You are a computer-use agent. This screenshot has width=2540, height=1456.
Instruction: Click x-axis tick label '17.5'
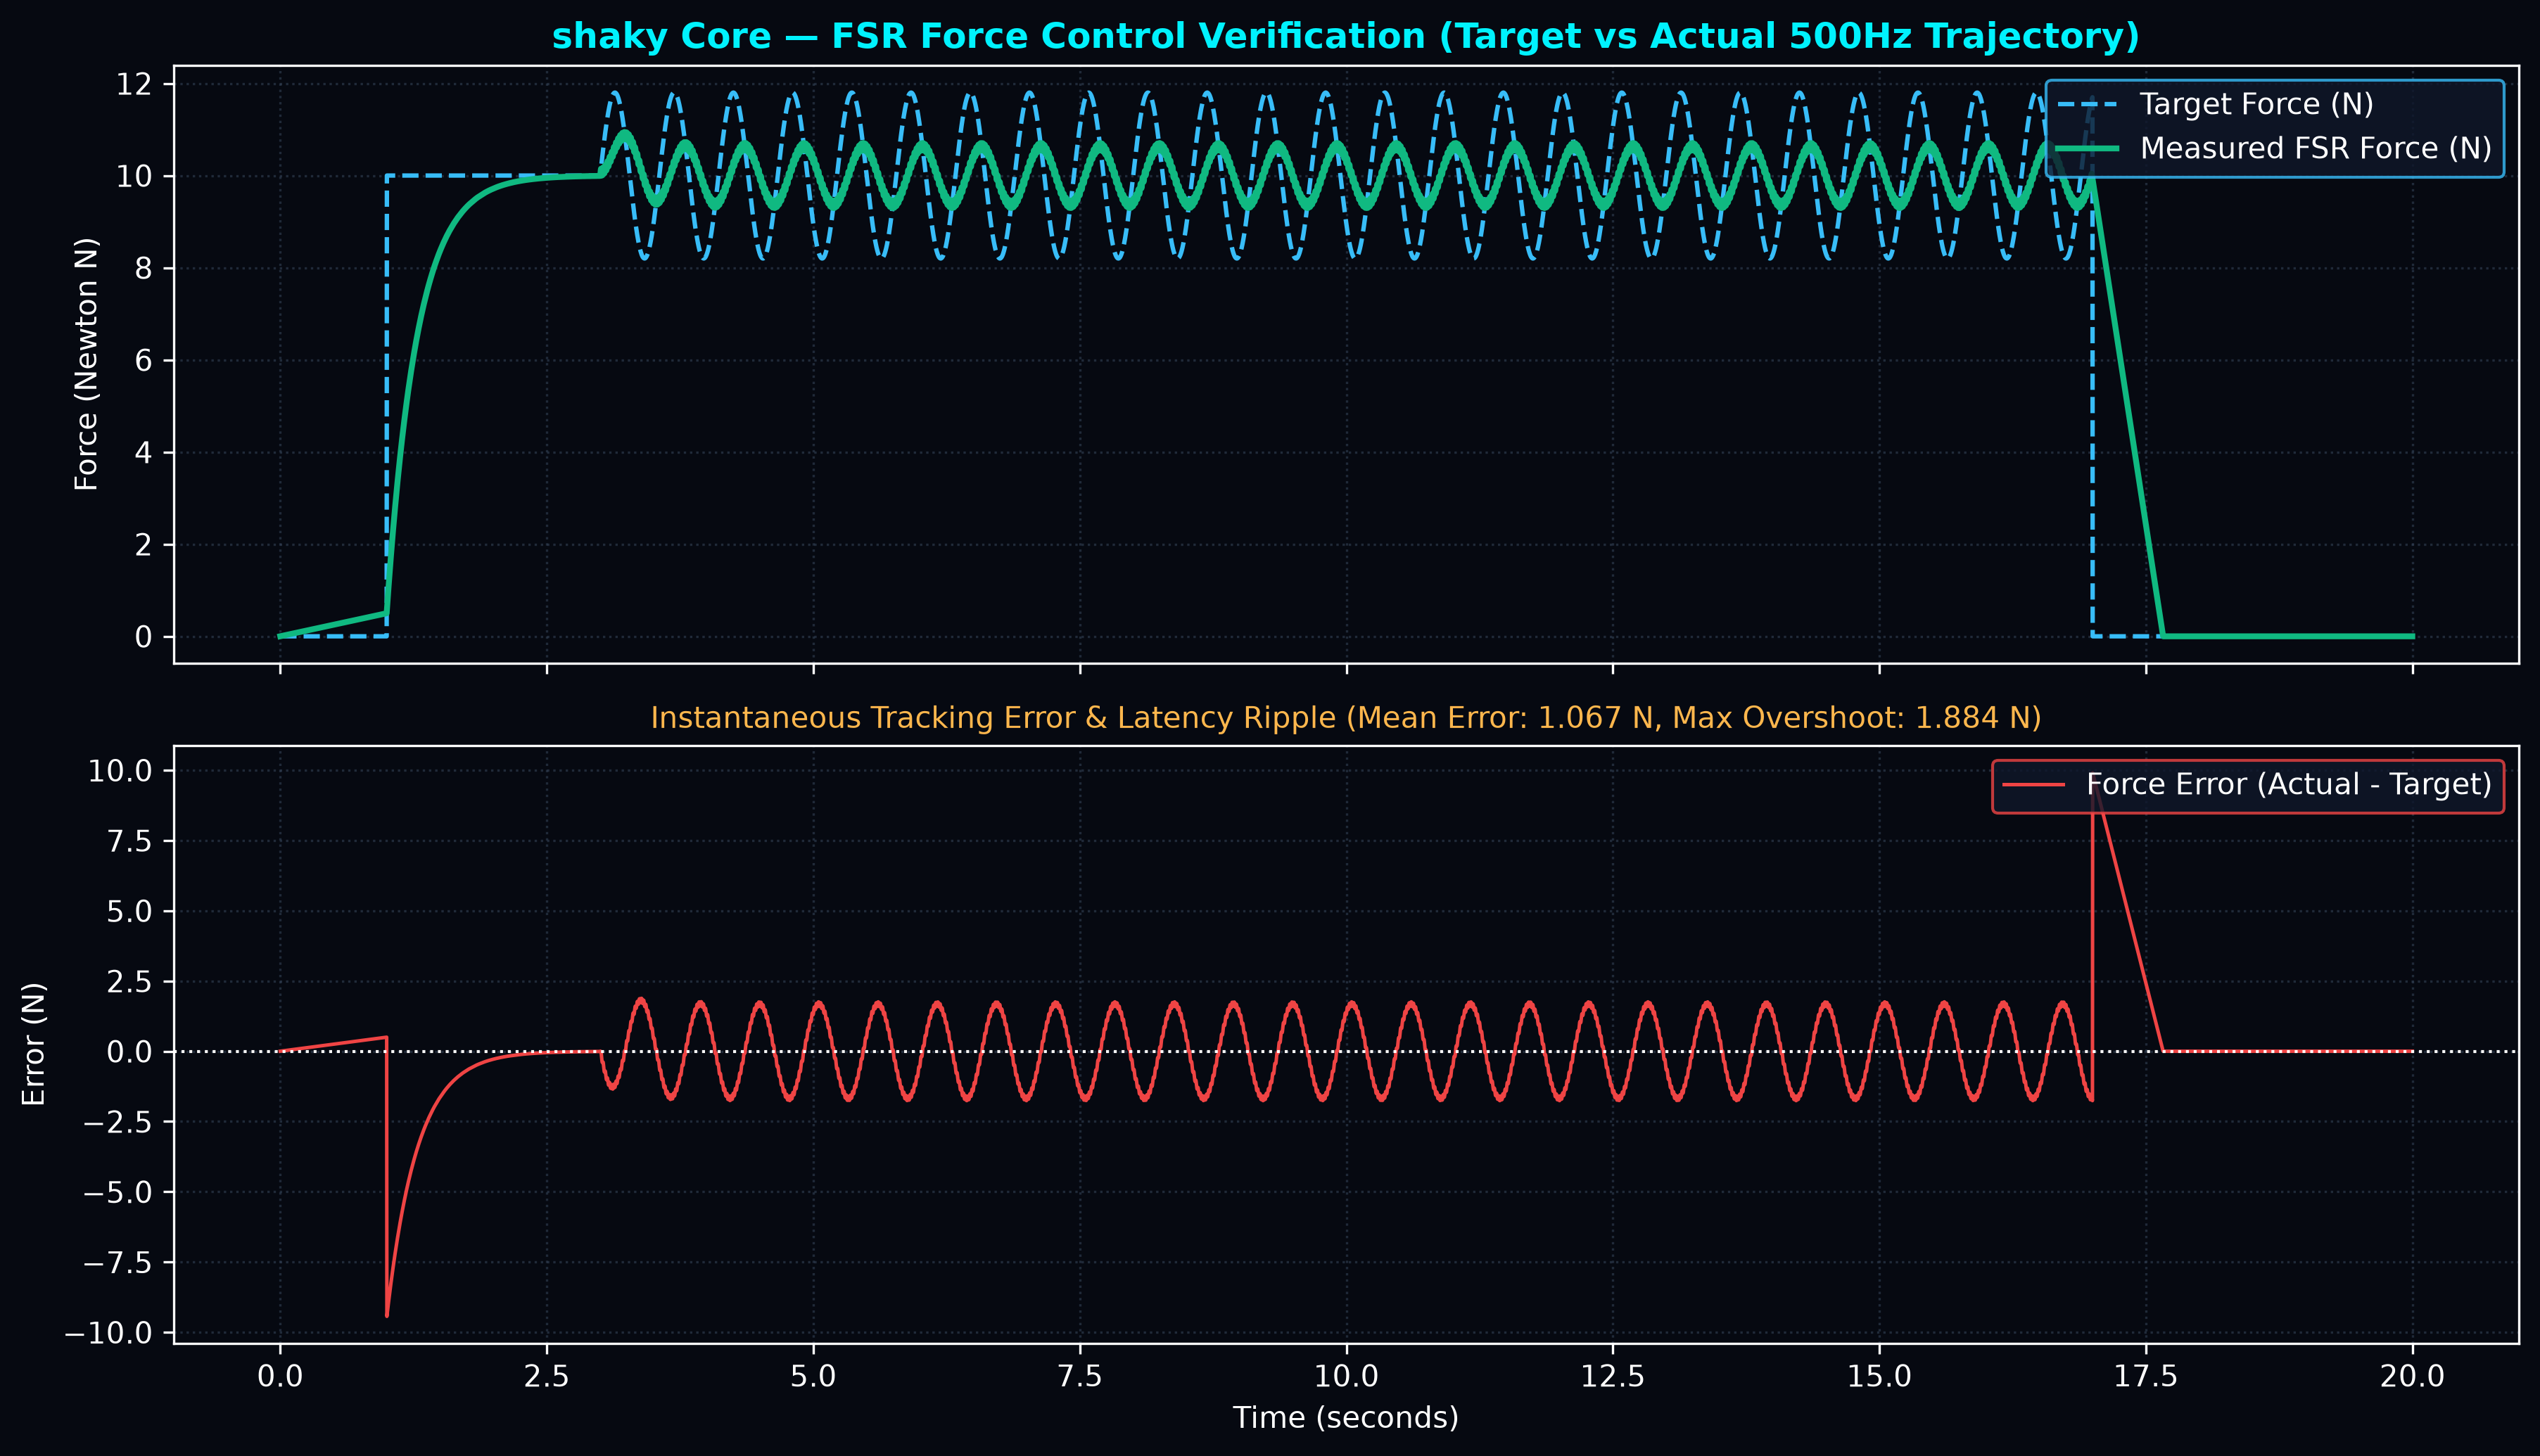pos(2146,1376)
